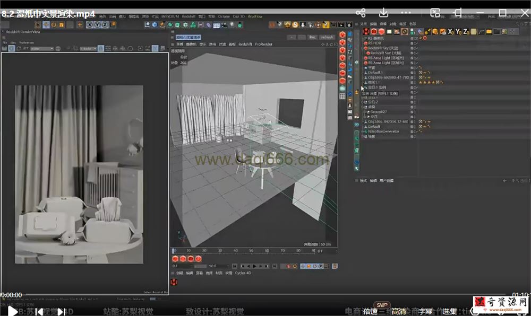Open the spline pen tool
The width and height of the screenshot is (531, 316).
click(x=162, y=25)
